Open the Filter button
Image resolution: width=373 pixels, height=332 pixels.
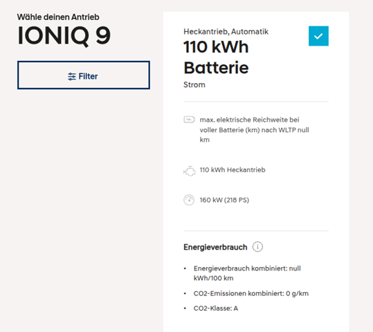(84, 75)
